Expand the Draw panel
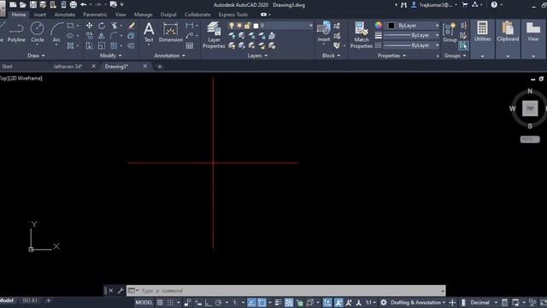The image size is (547, 308). [x=36, y=56]
